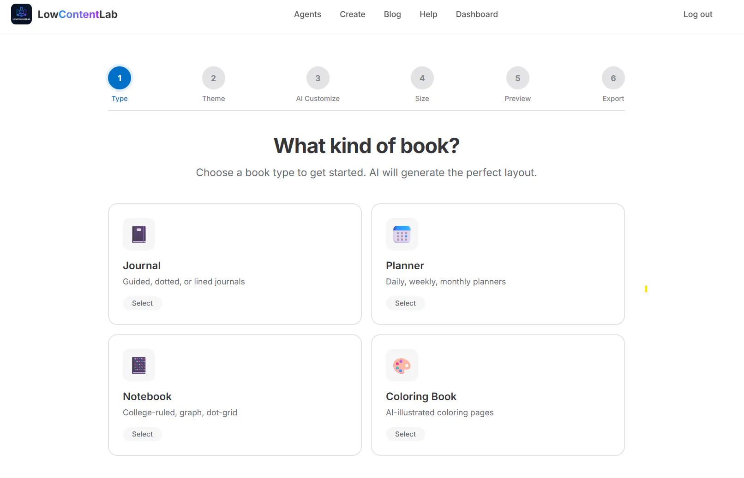Click the Export step label
The width and height of the screenshot is (744, 478).
tap(613, 99)
